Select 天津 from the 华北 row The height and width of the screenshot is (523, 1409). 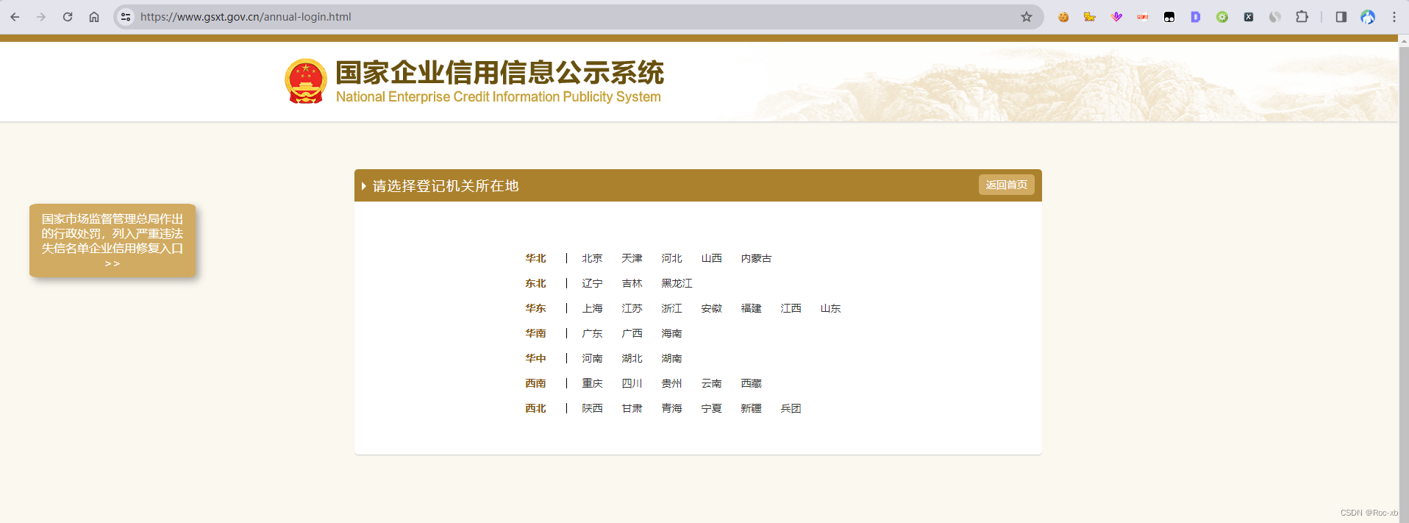632,258
